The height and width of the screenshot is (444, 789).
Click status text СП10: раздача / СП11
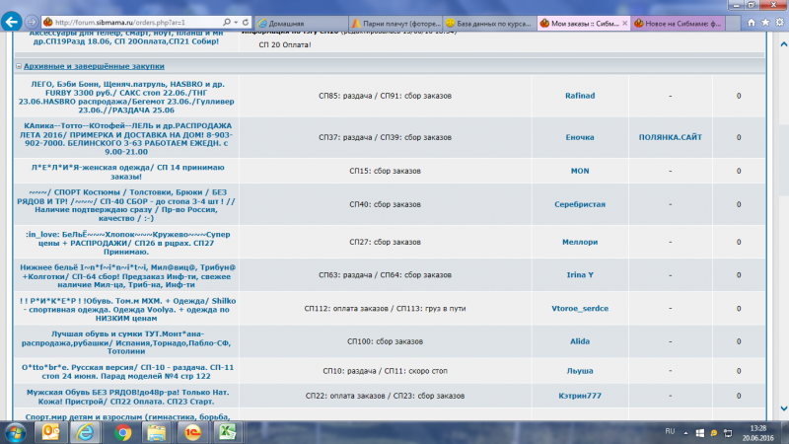point(385,371)
